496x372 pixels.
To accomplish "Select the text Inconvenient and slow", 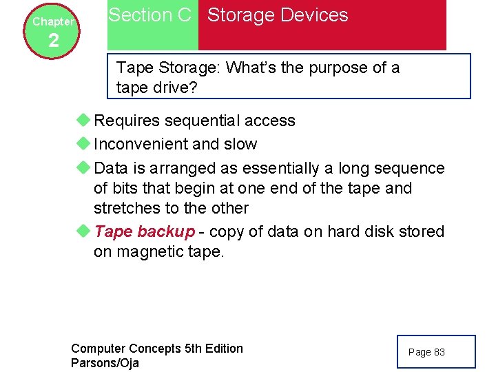I will [176, 144].
